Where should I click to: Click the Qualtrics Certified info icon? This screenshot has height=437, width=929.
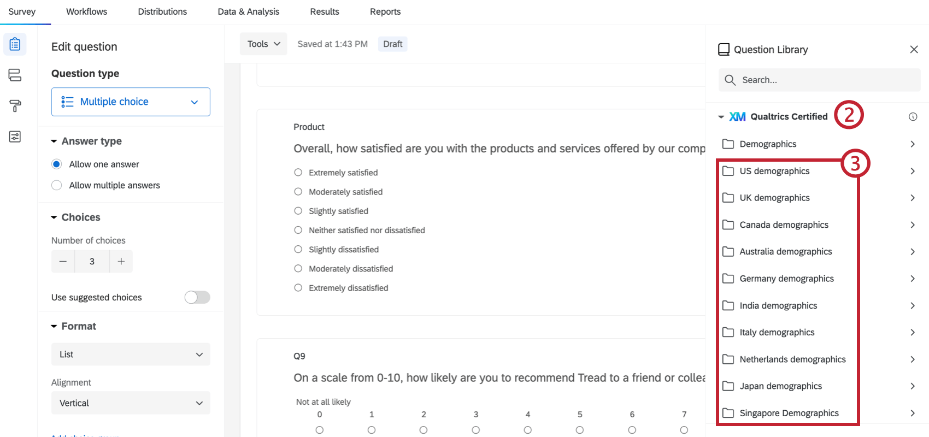point(913,116)
